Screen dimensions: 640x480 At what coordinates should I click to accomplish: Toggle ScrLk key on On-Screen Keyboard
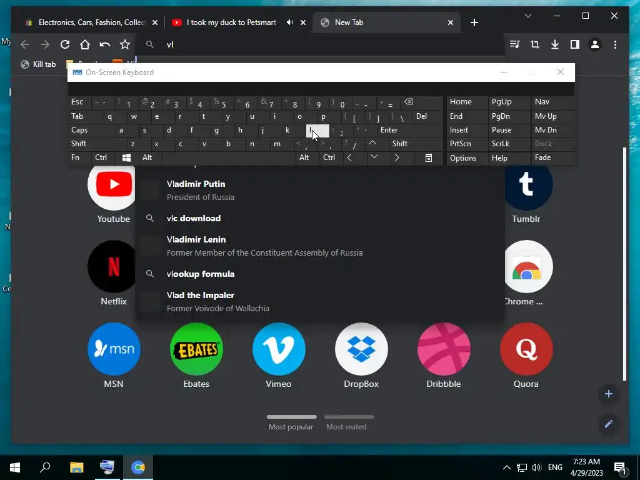509,144
